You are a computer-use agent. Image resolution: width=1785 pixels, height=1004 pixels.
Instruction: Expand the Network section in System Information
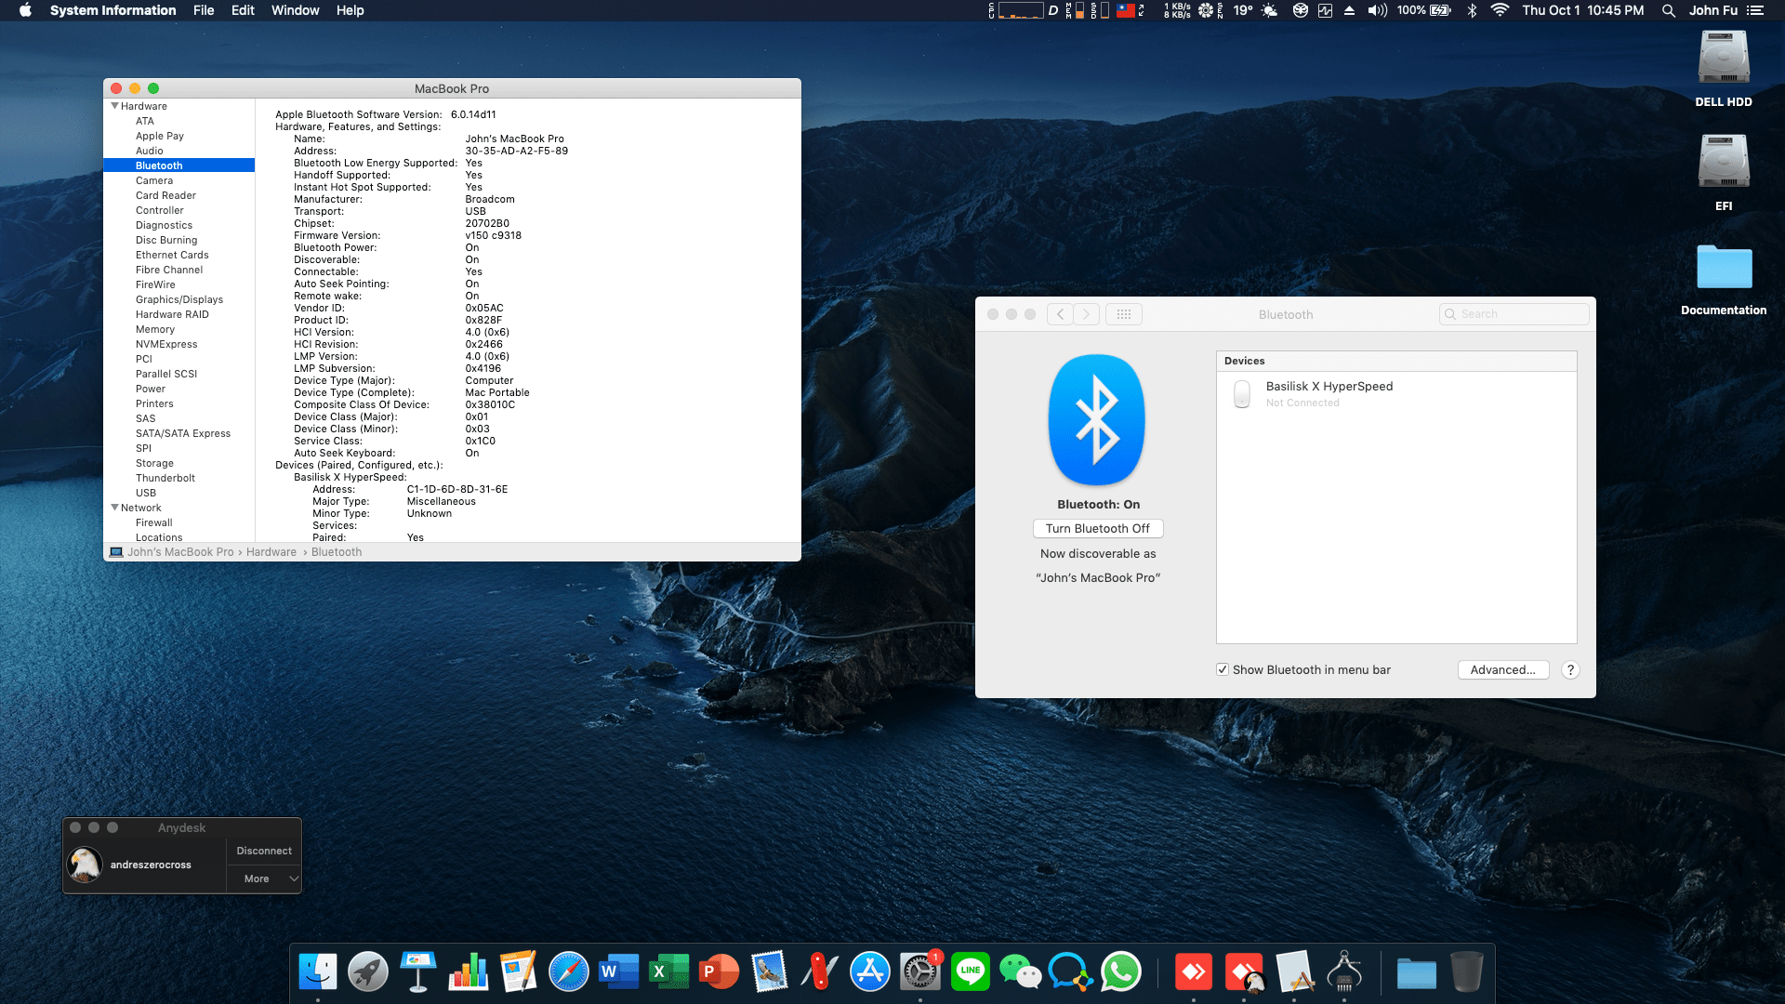[114, 508]
